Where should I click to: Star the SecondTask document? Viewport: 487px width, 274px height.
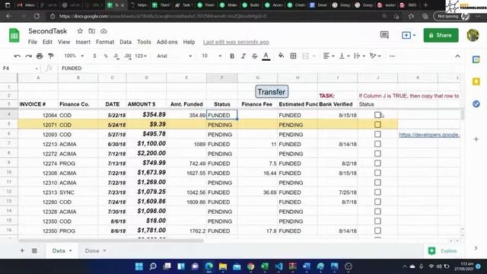click(x=80, y=31)
